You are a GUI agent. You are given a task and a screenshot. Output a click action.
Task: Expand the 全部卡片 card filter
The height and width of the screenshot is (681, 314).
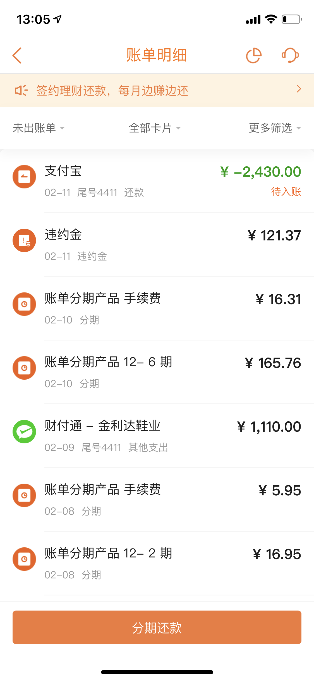click(155, 128)
